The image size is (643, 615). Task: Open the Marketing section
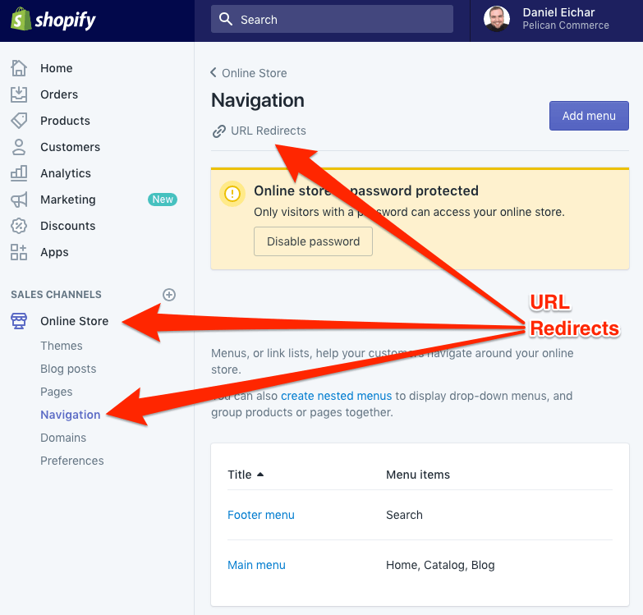tap(68, 200)
